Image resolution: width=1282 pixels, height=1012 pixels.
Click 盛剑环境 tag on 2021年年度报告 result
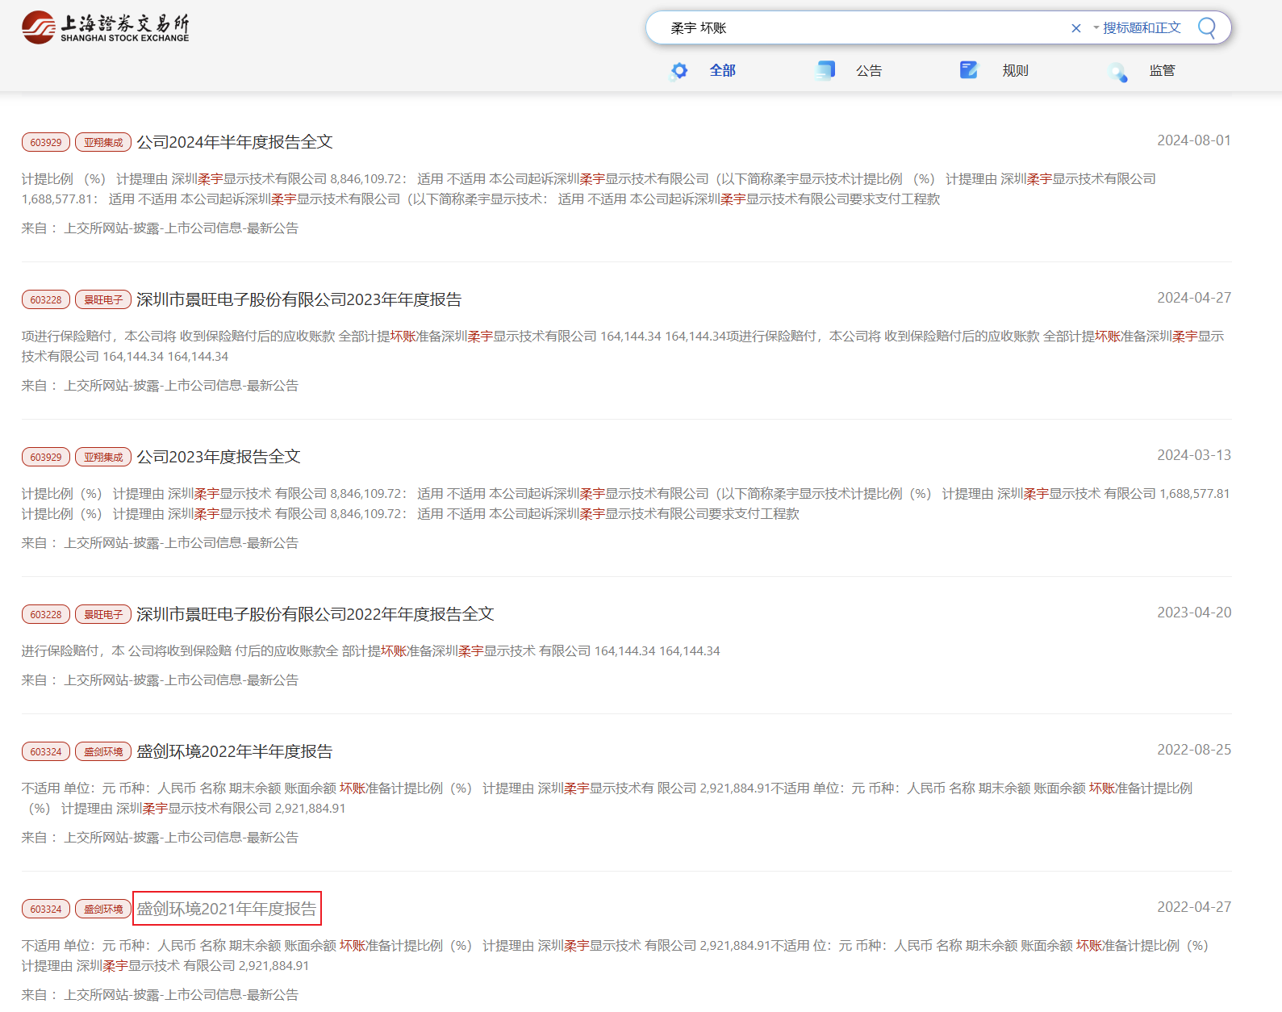(103, 909)
